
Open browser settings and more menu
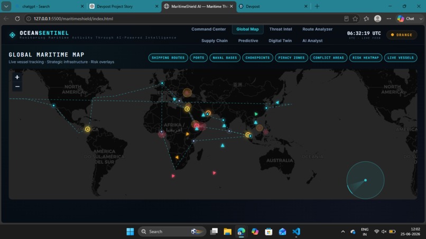point(389,18)
